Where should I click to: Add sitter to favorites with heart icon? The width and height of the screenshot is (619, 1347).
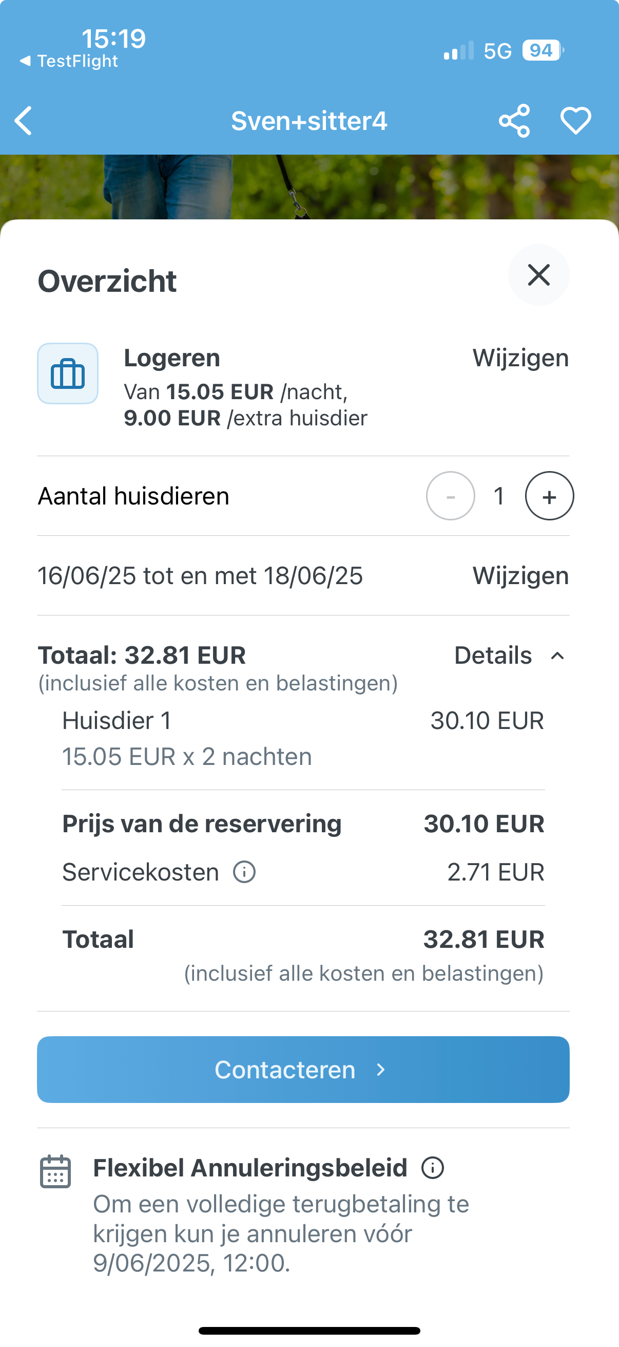click(575, 121)
